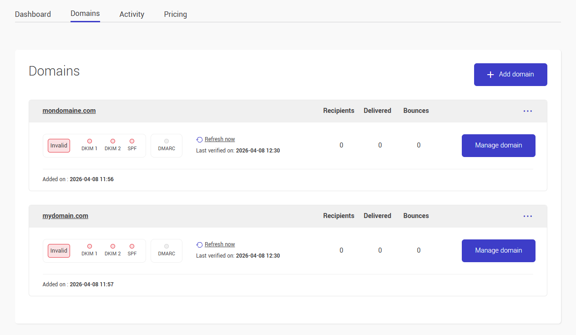Click DMARC status indicator for mondomaine.com
This screenshot has height=335, width=576.
pos(167,142)
